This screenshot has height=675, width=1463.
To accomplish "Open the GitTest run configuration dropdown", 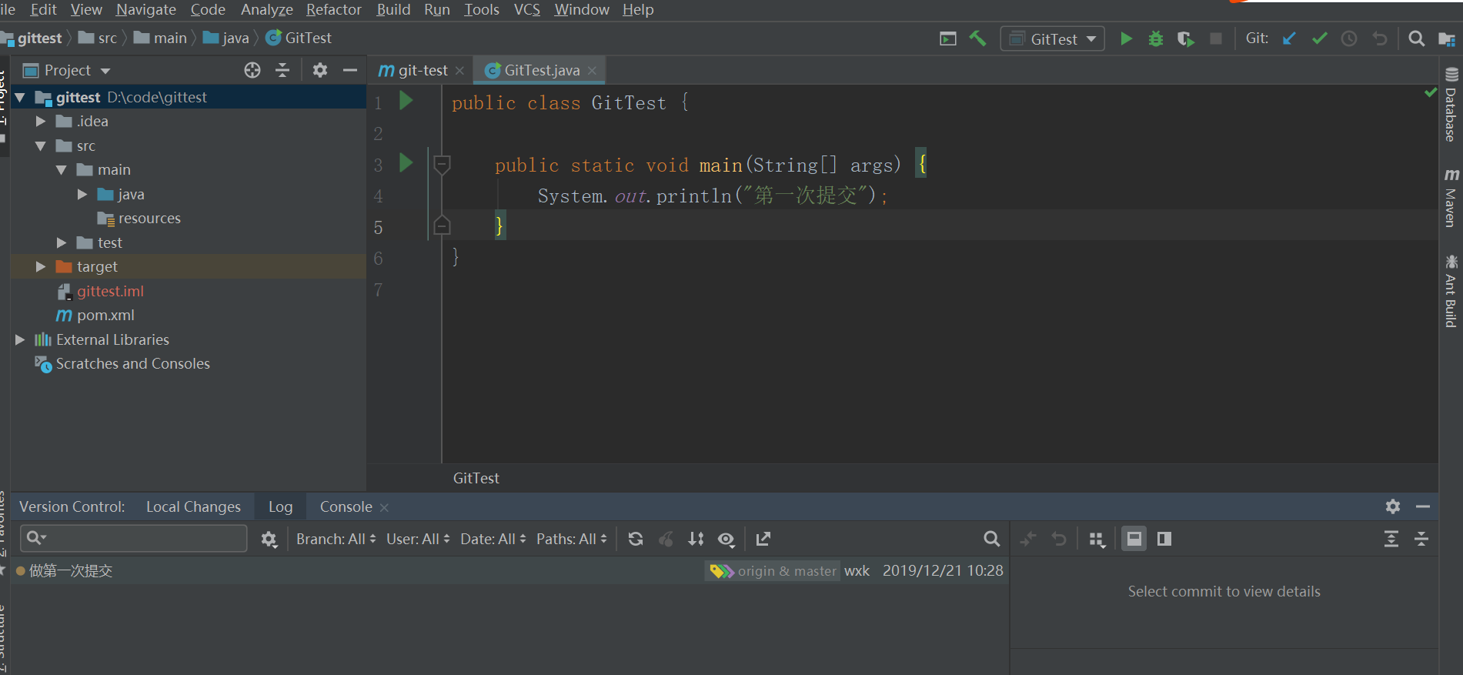I will tap(1052, 38).
